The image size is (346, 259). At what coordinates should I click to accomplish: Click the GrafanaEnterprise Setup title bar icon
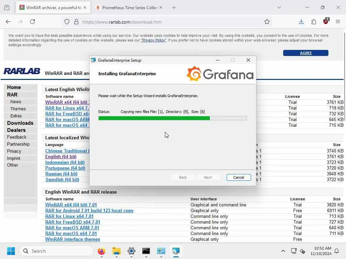pos(93,60)
